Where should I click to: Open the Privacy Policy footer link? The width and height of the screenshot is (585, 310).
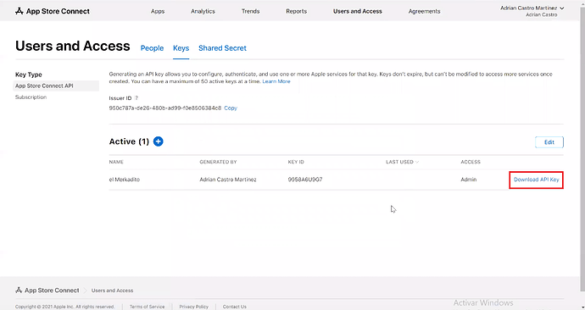tap(193, 307)
